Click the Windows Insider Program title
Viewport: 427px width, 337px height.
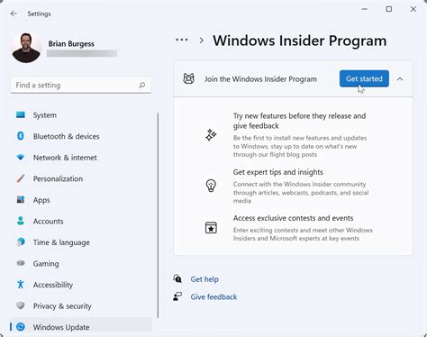tap(300, 41)
